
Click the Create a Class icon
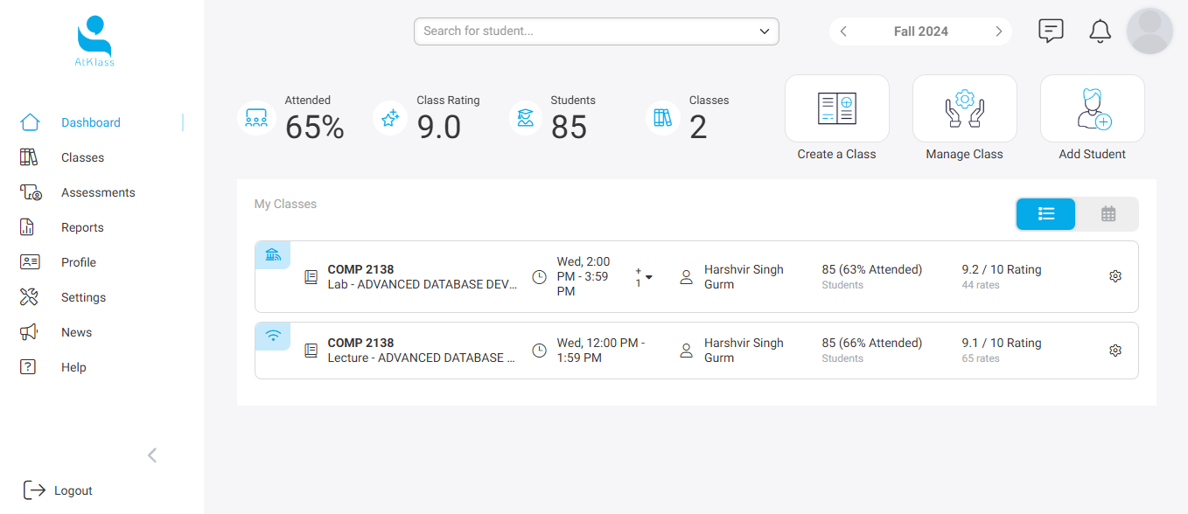tap(836, 108)
